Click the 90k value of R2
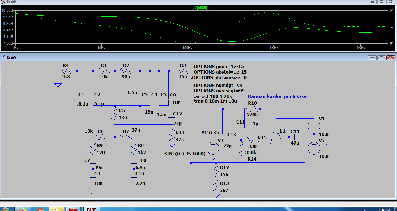 coord(126,77)
